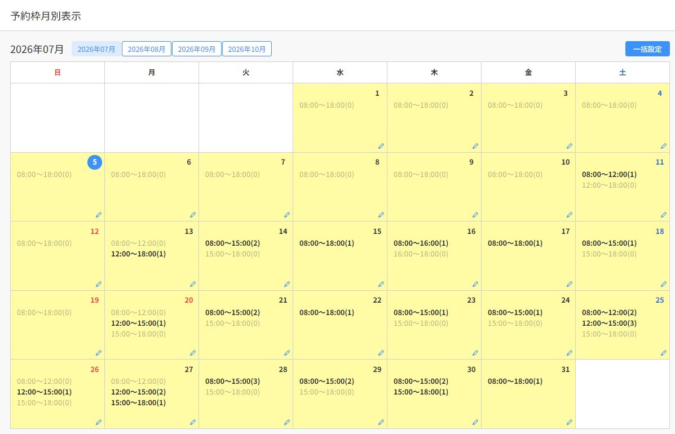This screenshot has width=675, height=434.
Task: Select the 08:00〜16:00(1) slot on July 16
Action: click(x=421, y=243)
